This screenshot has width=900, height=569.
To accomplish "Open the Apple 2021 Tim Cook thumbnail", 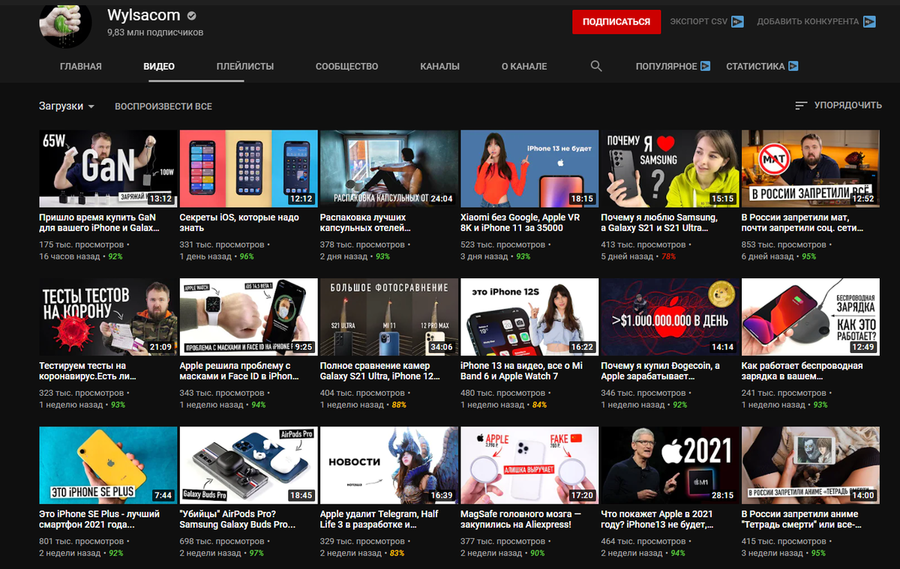I will coord(670,466).
